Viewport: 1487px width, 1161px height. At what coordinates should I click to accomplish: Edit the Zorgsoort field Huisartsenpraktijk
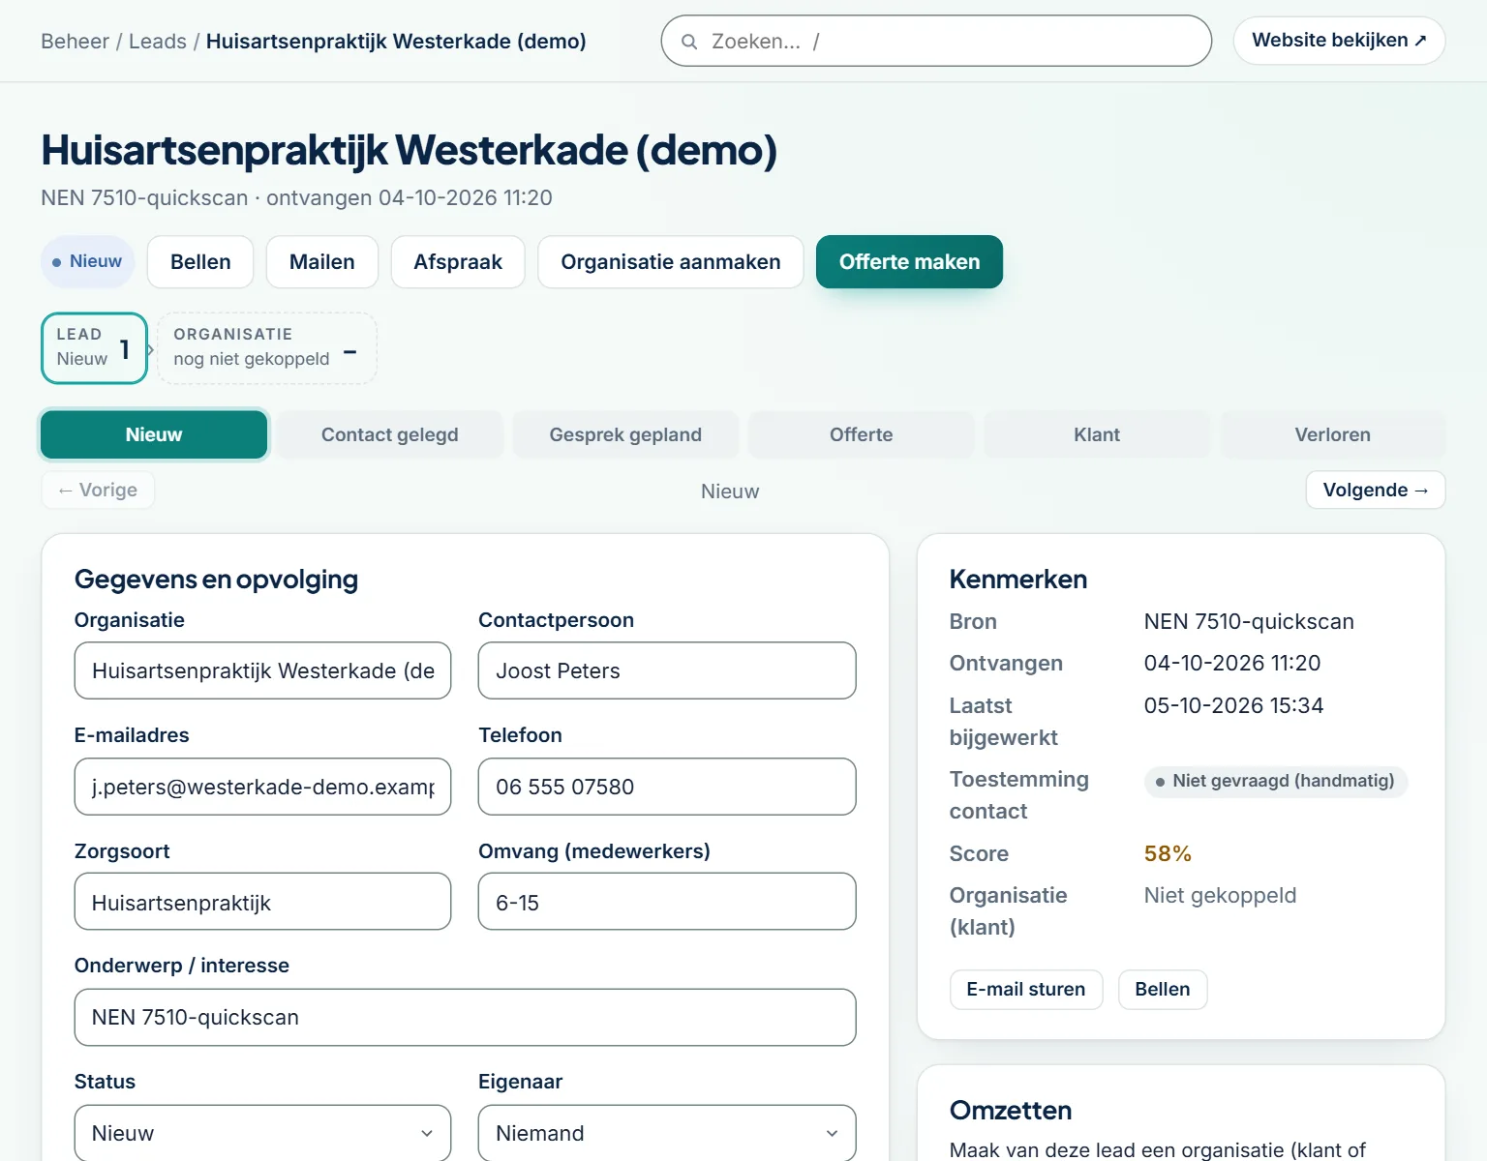pos(262,902)
